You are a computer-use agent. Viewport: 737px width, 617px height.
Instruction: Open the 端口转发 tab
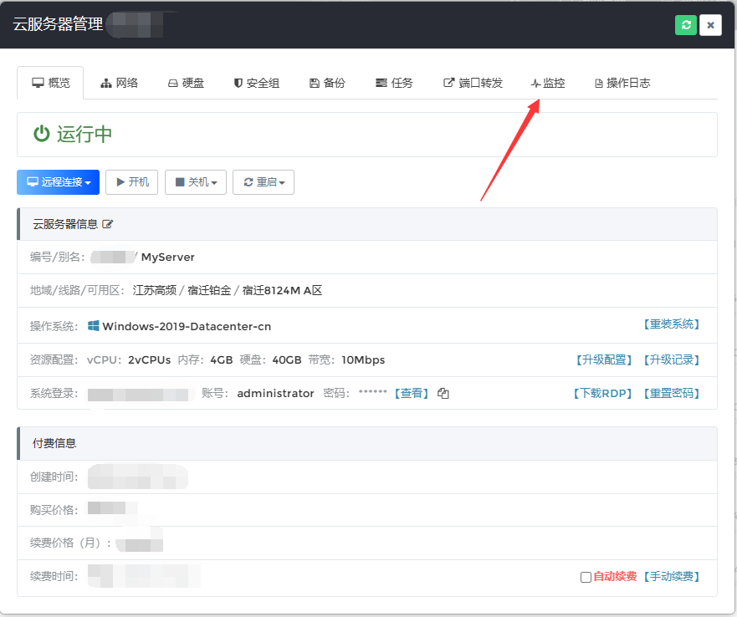click(x=473, y=83)
